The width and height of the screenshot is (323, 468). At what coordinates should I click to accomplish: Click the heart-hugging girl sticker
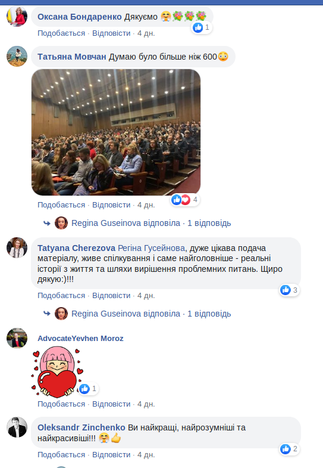[x=57, y=372]
